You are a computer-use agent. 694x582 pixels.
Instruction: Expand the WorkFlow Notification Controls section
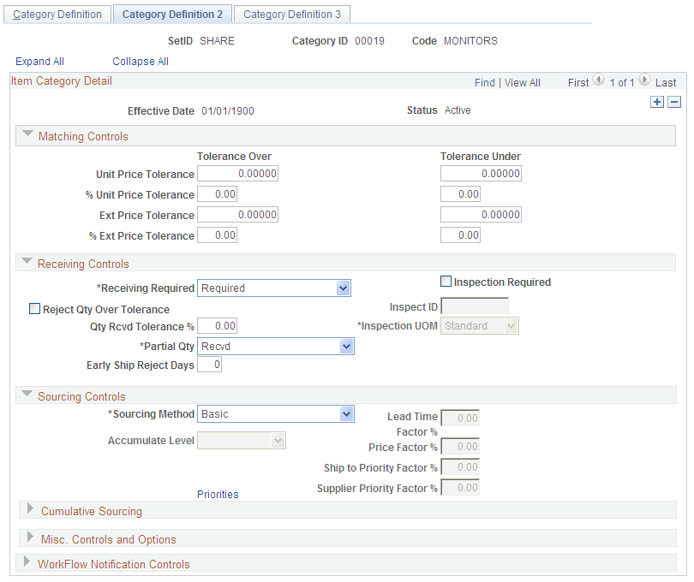(26, 563)
